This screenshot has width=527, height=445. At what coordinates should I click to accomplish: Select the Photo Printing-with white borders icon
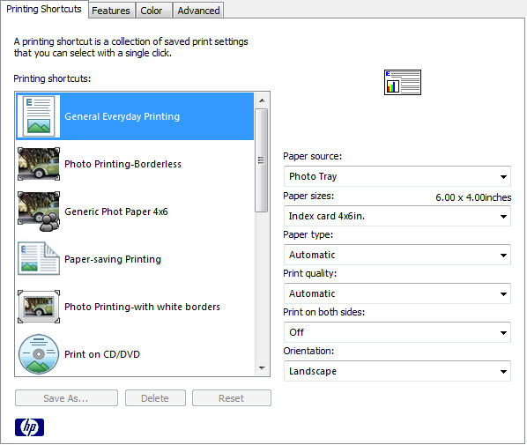pyautogui.click(x=39, y=307)
